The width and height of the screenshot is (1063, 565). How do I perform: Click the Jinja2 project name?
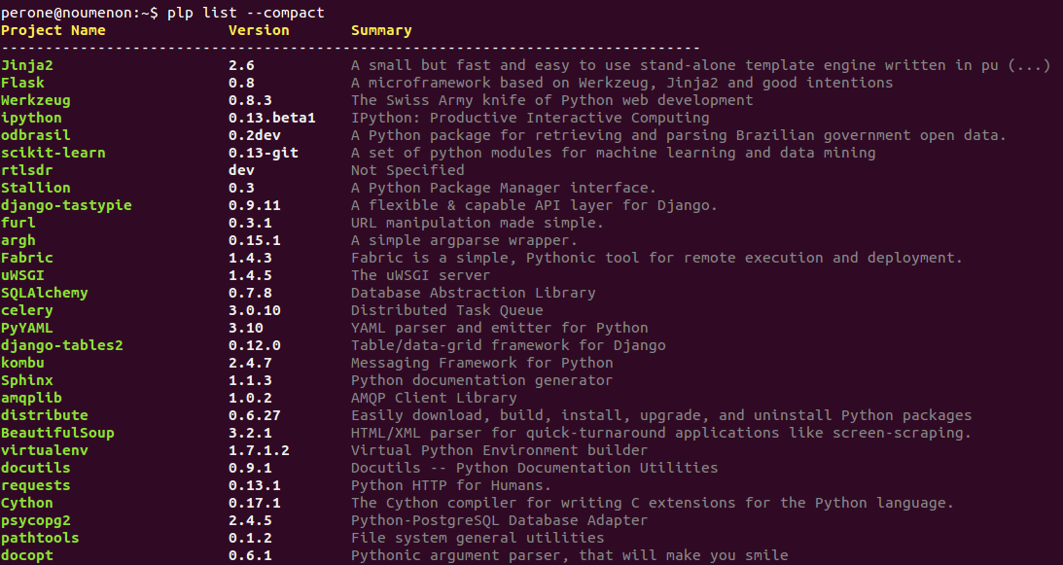pos(26,65)
